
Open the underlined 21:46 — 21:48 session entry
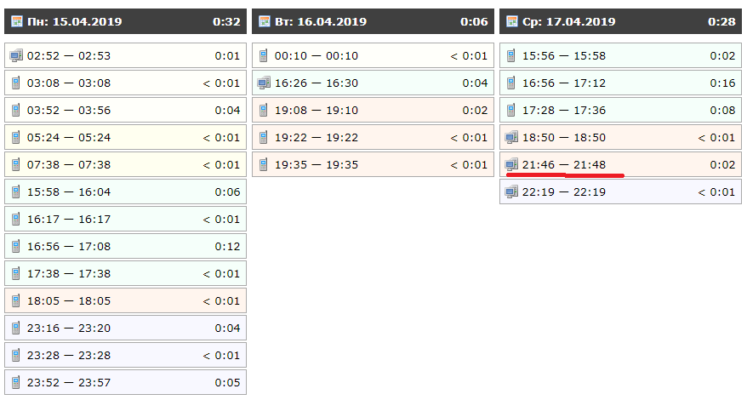coord(620,164)
